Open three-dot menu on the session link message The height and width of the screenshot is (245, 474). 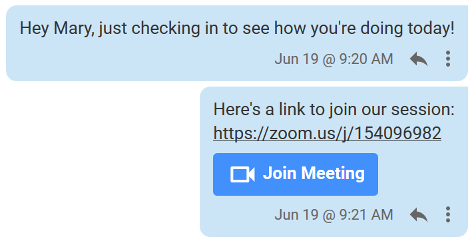tap(447, 215)
